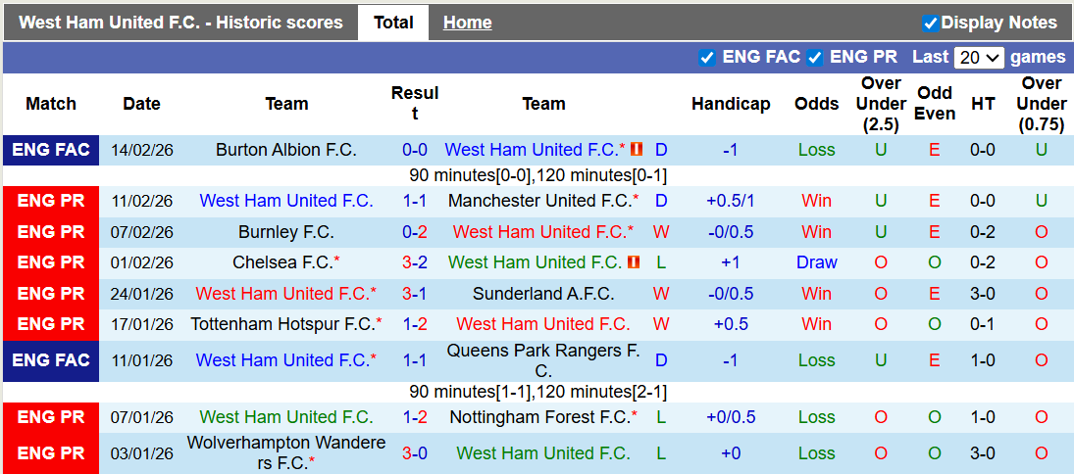Open Nottingham Forest F.C. team link
The height and width of the screenshot is (474, 1074).
pyautogui.click(x=539, y=417)
